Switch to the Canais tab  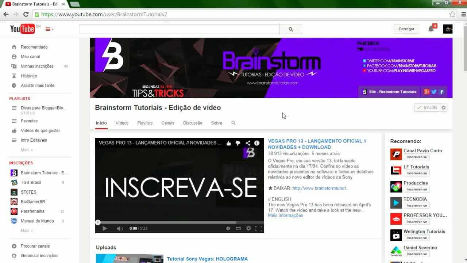coord(168,123)
